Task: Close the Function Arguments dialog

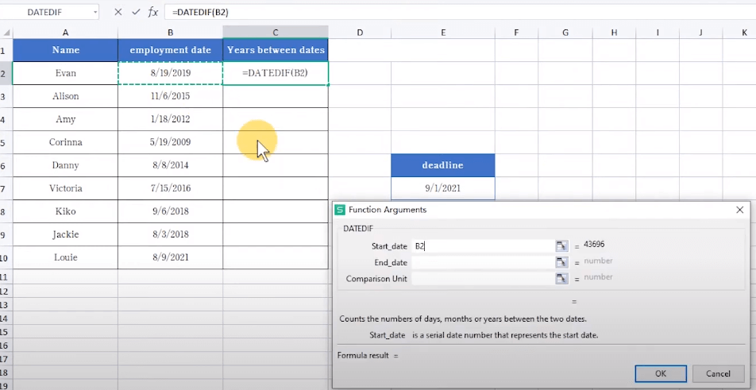Action: [x=739, y=210]
